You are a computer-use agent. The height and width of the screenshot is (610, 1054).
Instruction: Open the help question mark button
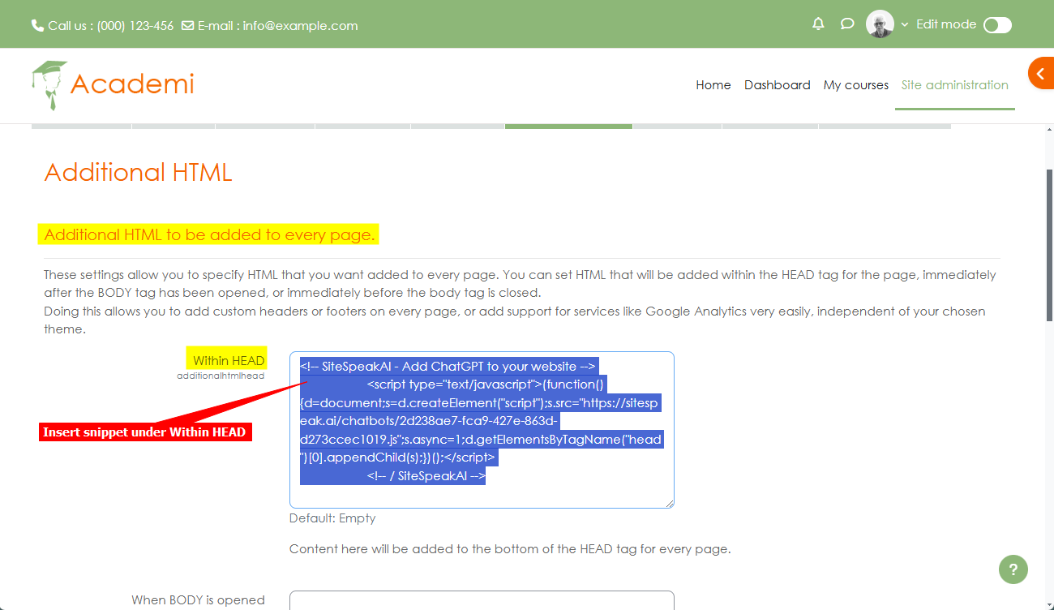pos(1013,569)
